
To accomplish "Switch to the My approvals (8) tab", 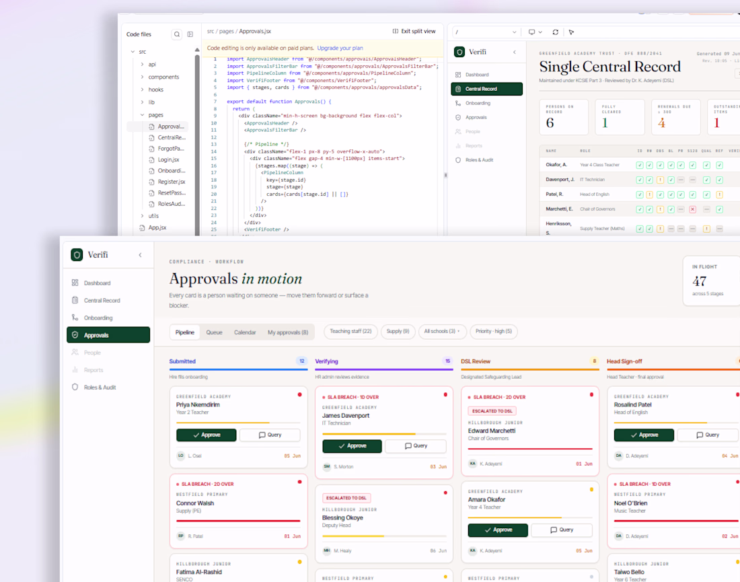I will (288, 332).
